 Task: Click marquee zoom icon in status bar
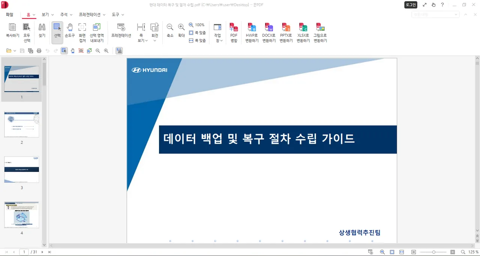click(382, 252)
